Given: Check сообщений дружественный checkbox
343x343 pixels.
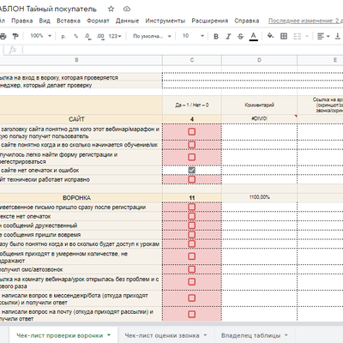Looking at the screenshot, I should click(192, 226).
